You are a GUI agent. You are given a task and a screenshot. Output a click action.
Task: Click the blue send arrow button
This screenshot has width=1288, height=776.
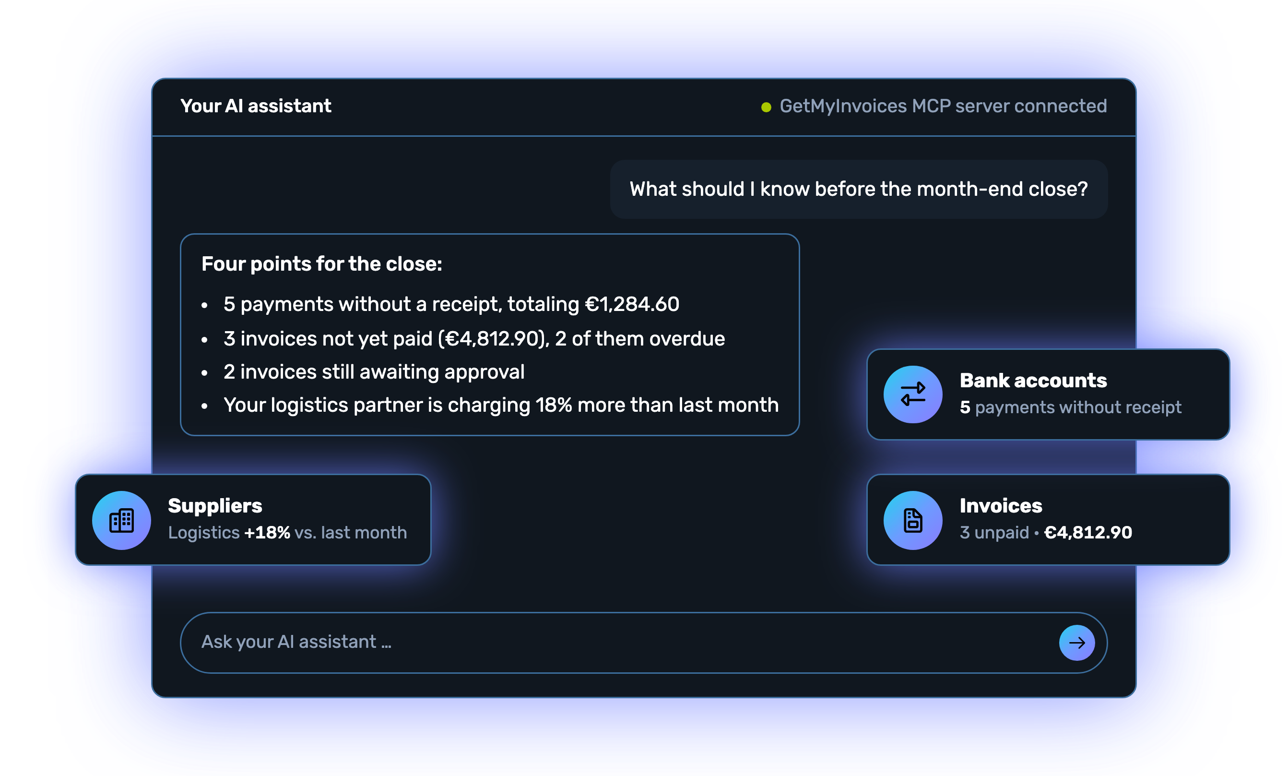(1077, 643)
